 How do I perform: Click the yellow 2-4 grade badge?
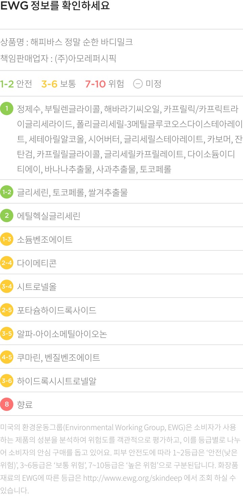tap(7, 263)
